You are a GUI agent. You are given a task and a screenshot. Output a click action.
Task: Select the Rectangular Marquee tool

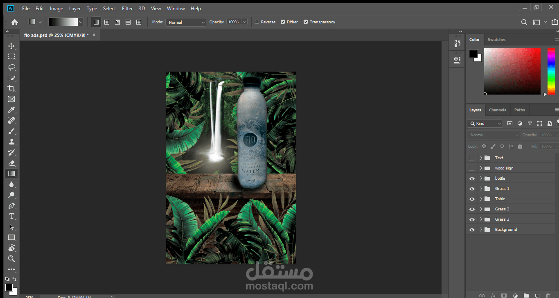click(11, 56)
